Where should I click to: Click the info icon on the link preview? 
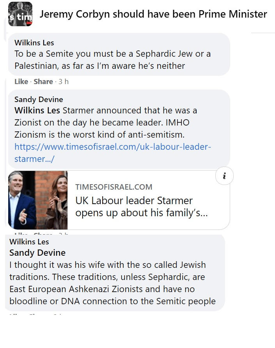click(x=224, y=176)
